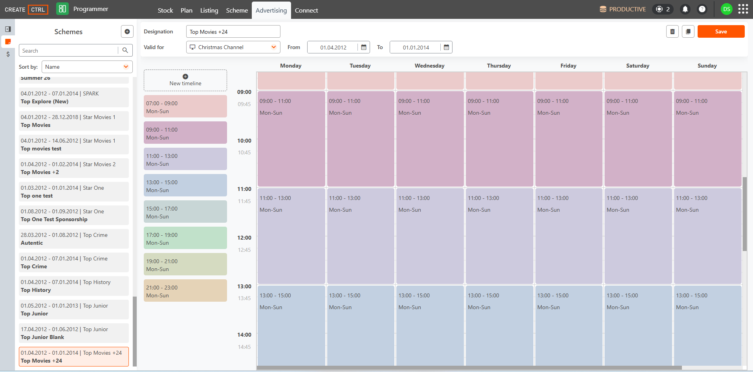This screenshot has height=372, width=753.
Task: Click the search magnifier icon in Schemes
Action: point(125,50)
